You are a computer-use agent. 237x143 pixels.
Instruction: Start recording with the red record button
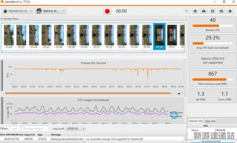pos(107,11)
